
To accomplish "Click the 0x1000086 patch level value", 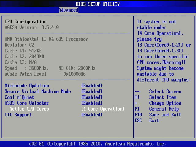I will (x=74, y=74).
